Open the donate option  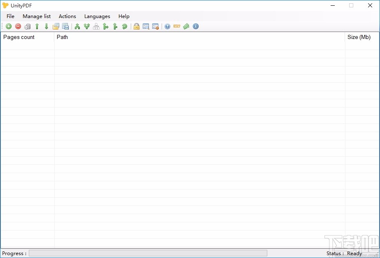[186, 26]
